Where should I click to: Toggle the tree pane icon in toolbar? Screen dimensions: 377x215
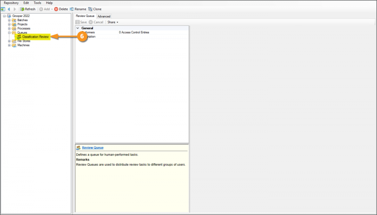pyautogui.click(x=3, y=9)
